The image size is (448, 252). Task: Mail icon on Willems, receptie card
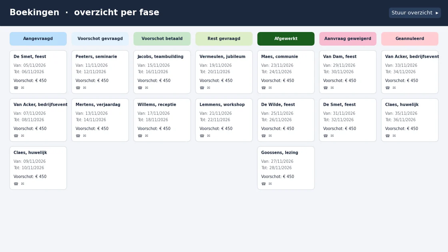[x=146, y=136]
